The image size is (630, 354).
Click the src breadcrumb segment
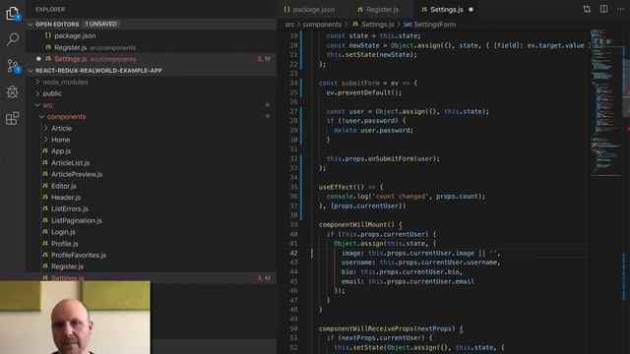[x=289, y=25]
